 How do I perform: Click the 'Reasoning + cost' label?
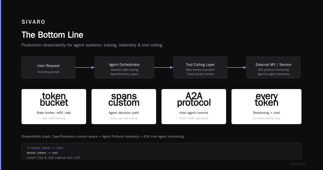coord(266,113)
